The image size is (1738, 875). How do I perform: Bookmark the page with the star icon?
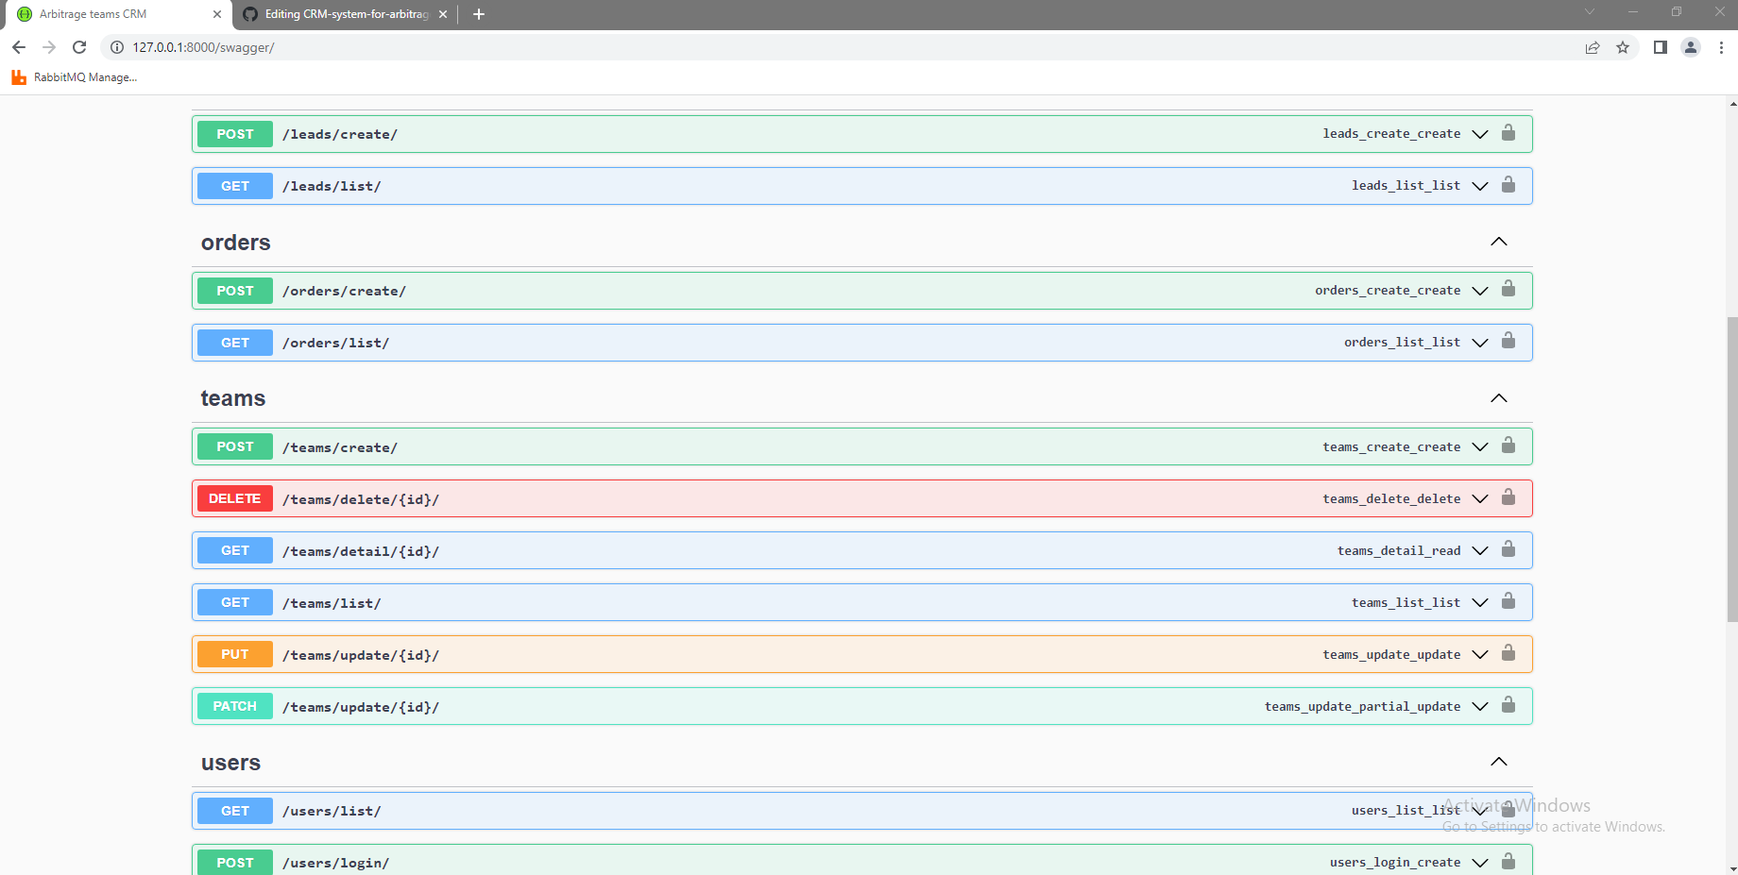[x=1623, y=46]
